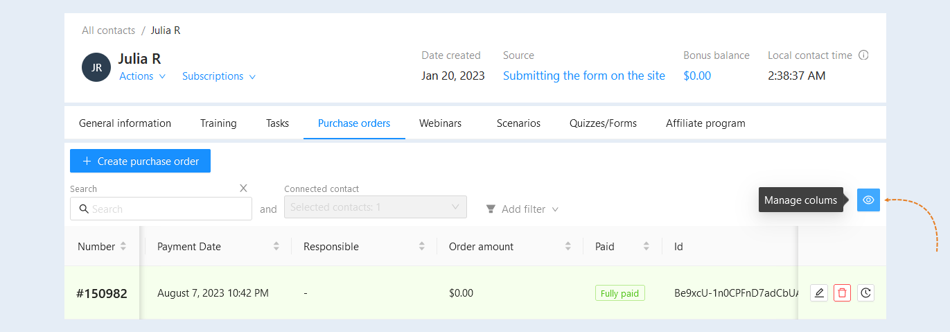The image size is (950, 332).
Task: Edit order #150982 with pencil icon
Action: [x=819, y=293]
